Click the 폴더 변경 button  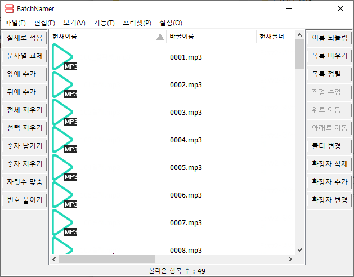click(329, 146)
